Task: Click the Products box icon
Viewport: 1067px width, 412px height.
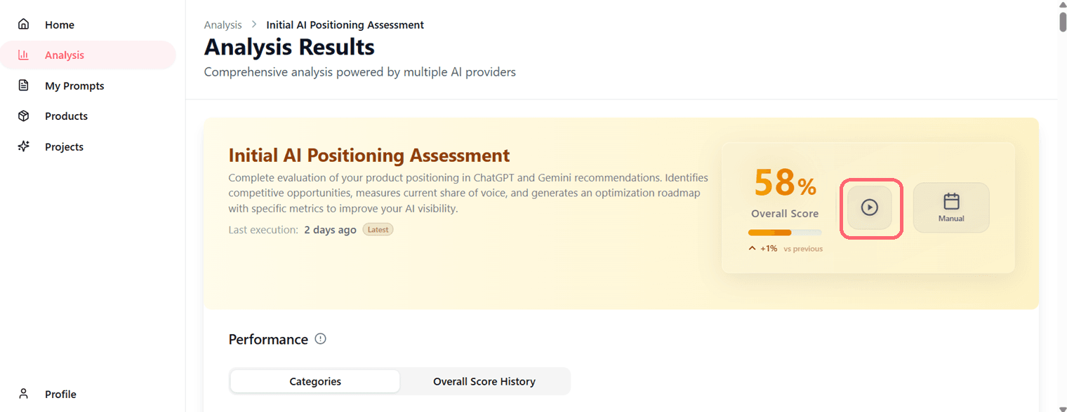Action: coord(24,116)
